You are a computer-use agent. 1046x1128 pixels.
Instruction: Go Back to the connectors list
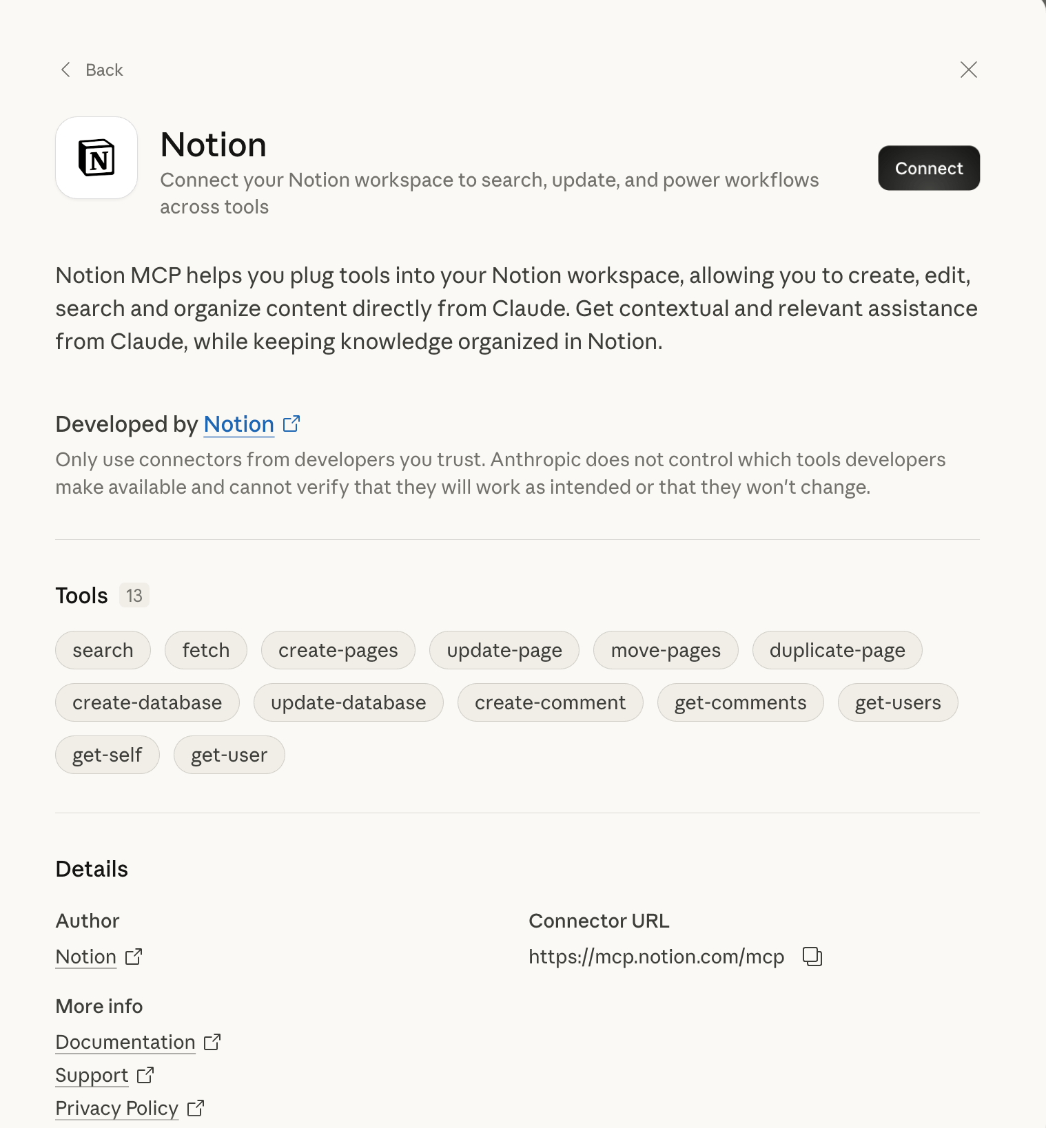coord(104,70)
